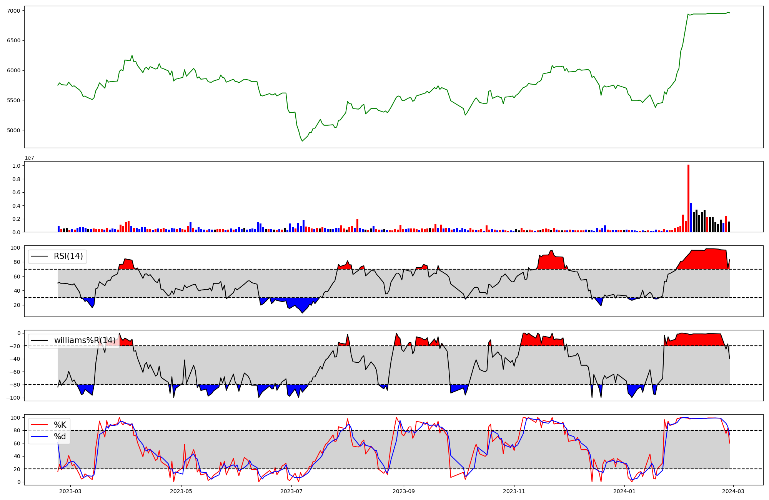The image size is (769, 500).
Task: Click the 1e7 volume scale label
Action: [29, 158]
